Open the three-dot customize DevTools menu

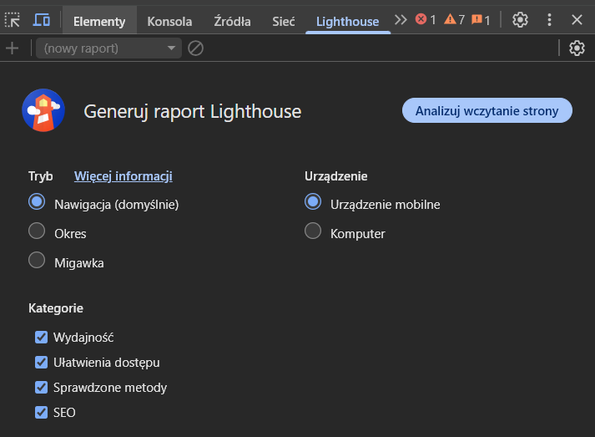coord(549,20)
